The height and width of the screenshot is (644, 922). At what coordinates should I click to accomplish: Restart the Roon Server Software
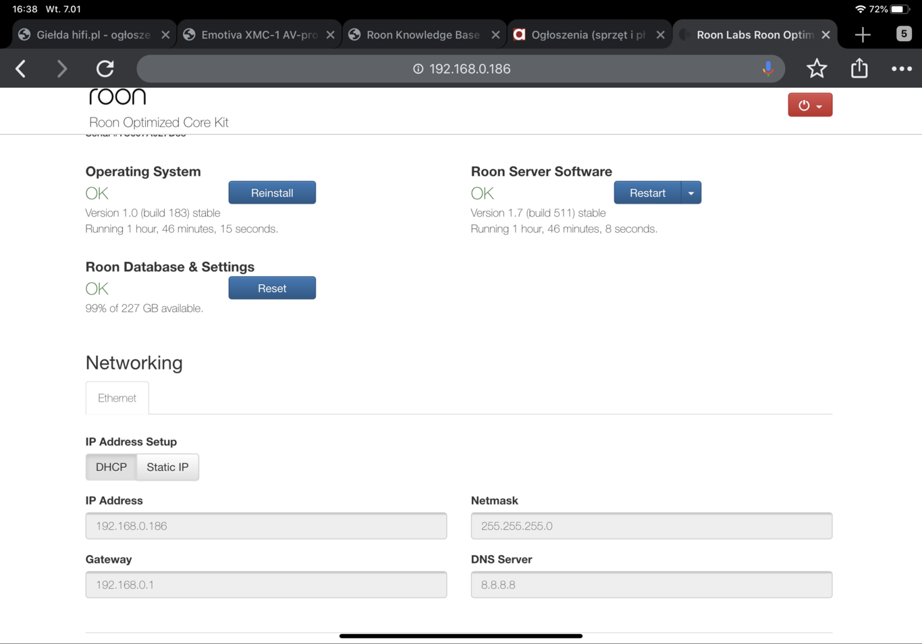tap(647, 192)
